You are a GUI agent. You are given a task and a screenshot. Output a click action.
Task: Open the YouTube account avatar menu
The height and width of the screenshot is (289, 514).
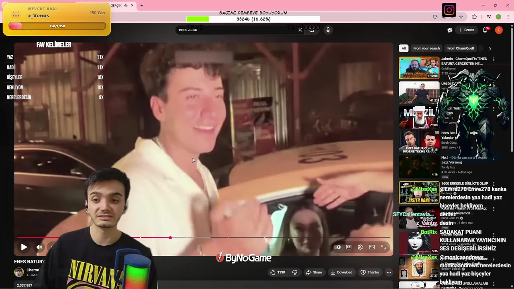coord(499,30)
